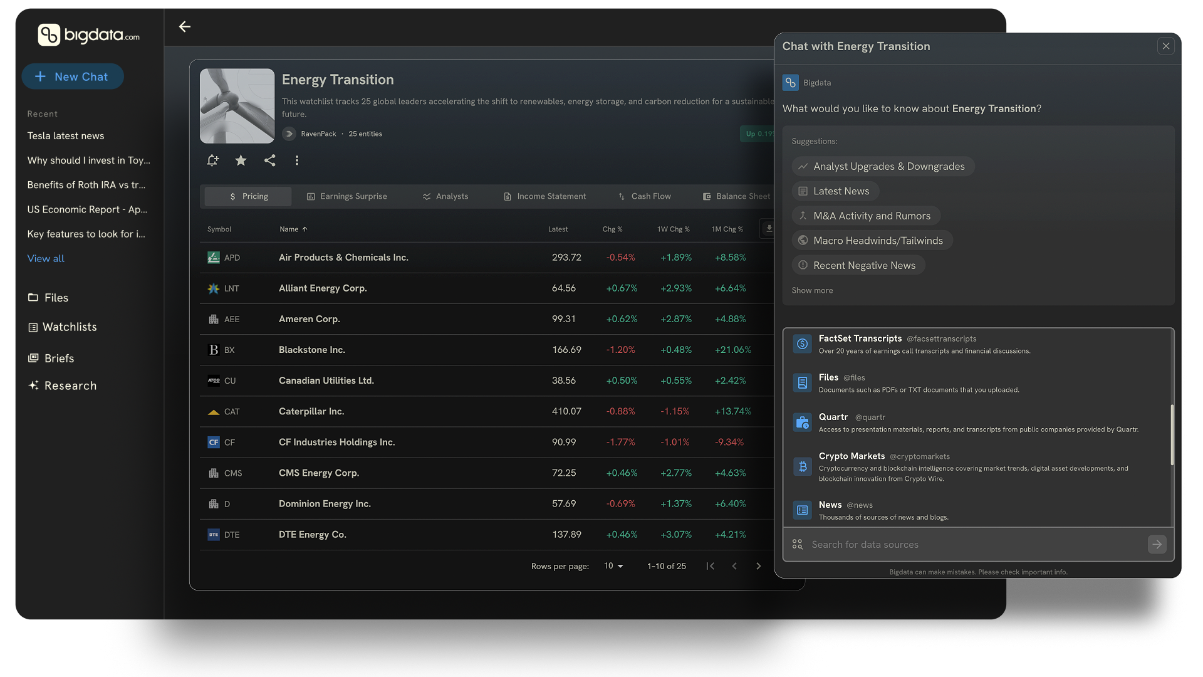
Task: Click View all recent chats link
Action: [46, 258]
